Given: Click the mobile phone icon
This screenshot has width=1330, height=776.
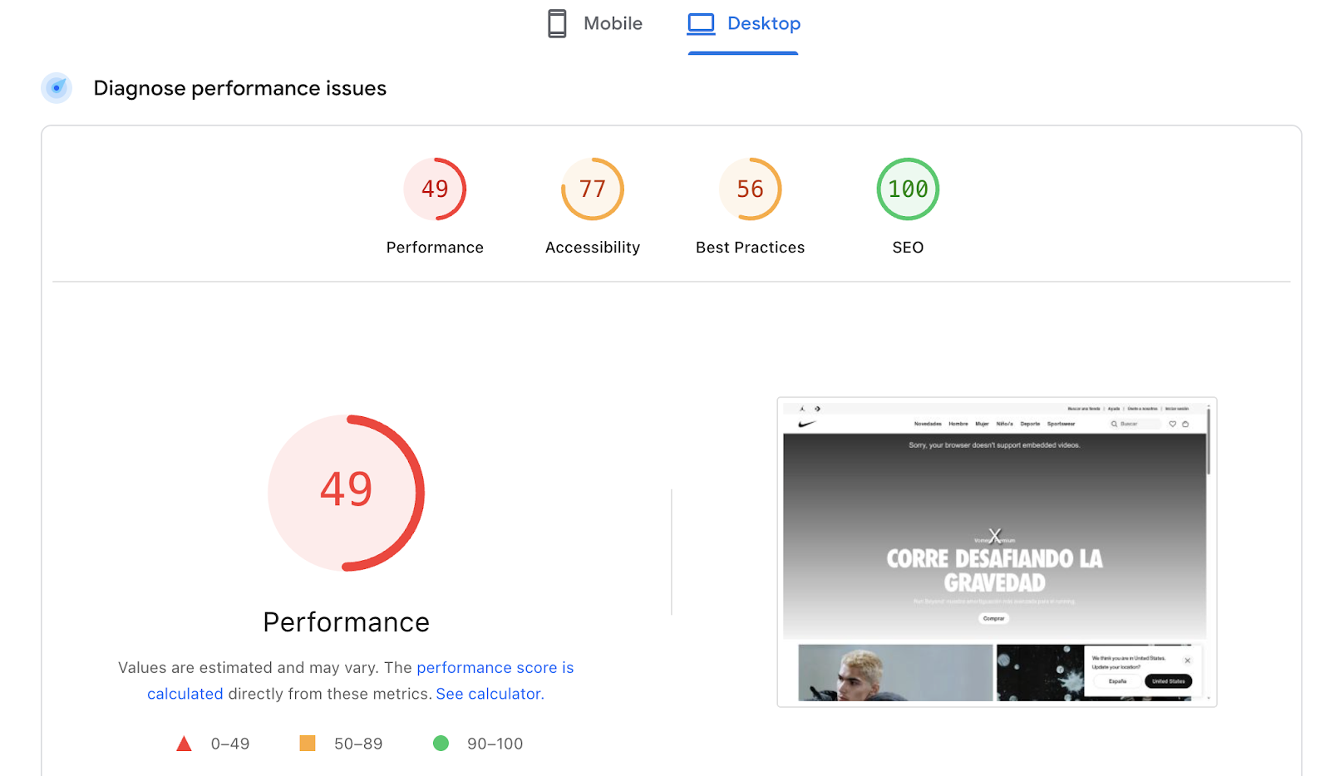Looking at the screenshot, I should (557, 23).
